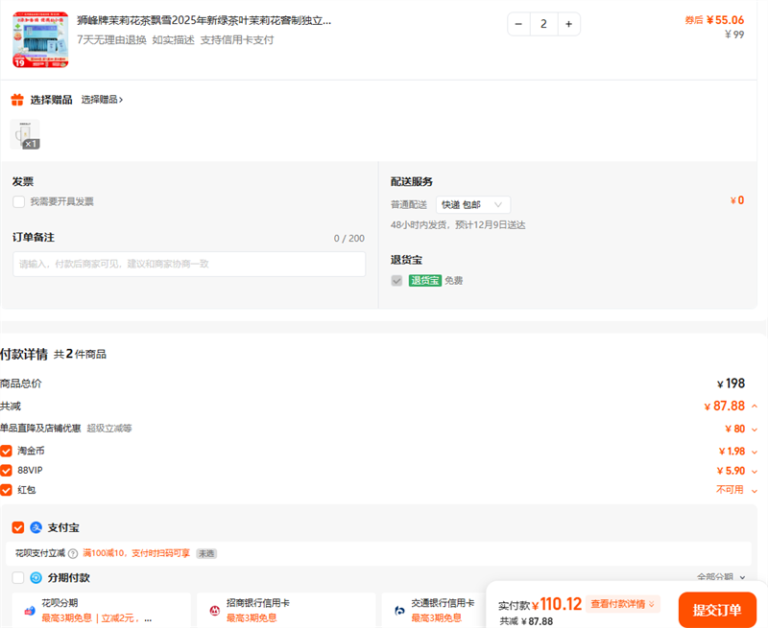Collapse the 共减 discount breakdown arrow
This screenshot has height=628, width=768.
(x=755, y=407)
